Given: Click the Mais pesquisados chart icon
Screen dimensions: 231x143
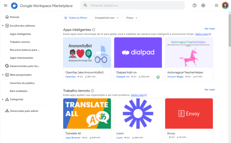Looking at the screenshot, I should (x=7, y=75).
